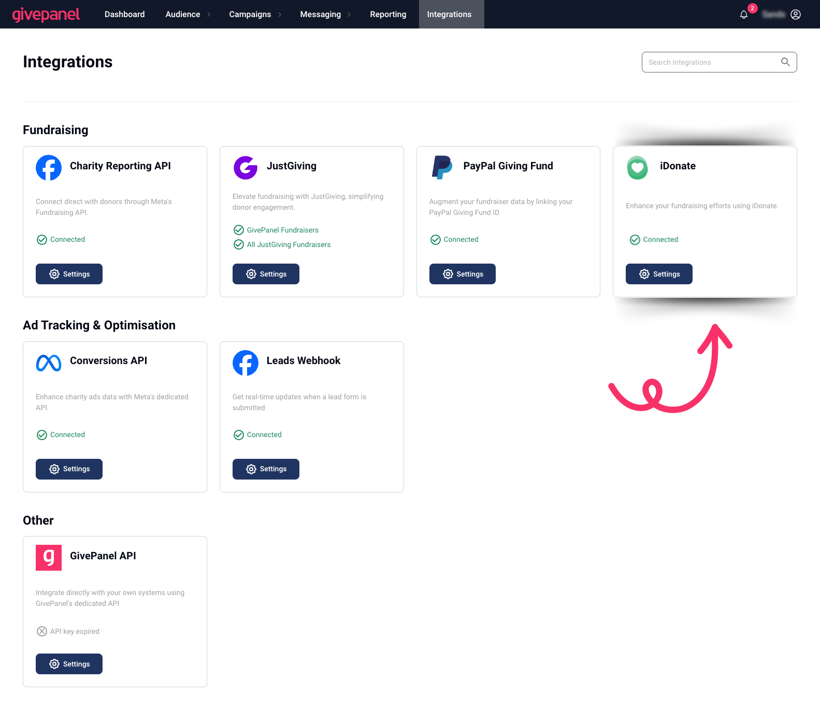
Task: Open Settings for Charity Reporting API
Action: click(69, 274)
